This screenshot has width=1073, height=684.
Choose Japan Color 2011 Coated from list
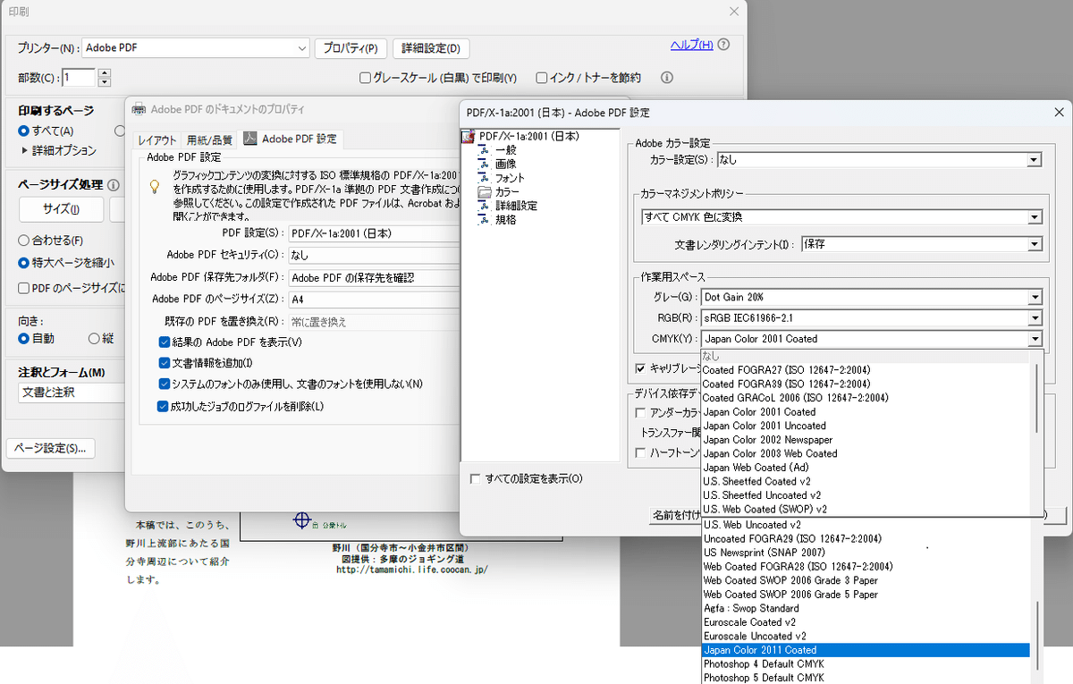(866, 650)
